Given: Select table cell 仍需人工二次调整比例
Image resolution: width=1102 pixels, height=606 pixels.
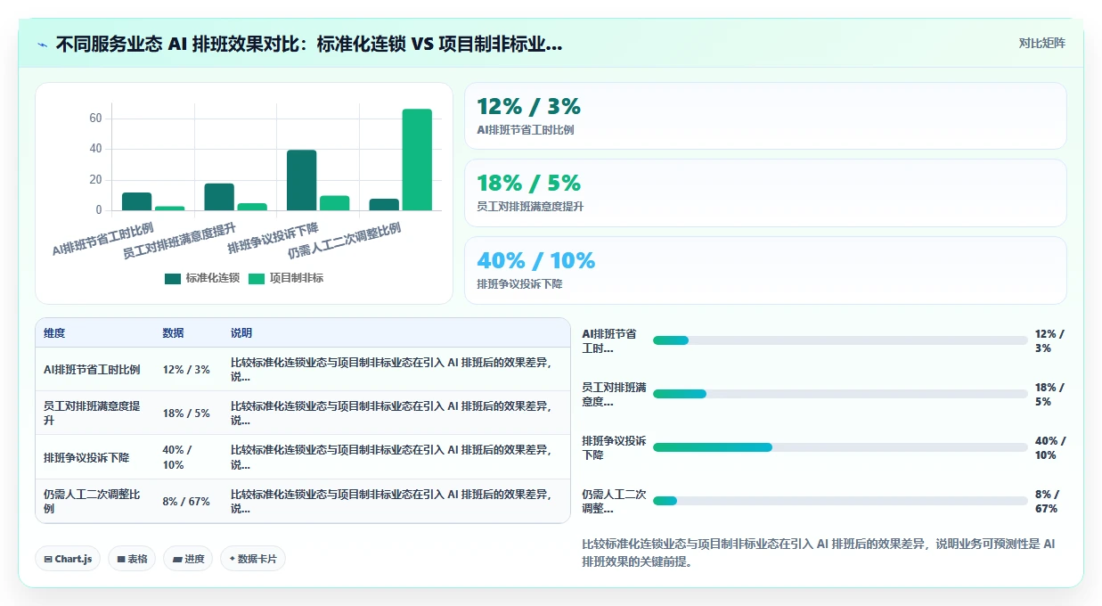Looking at the screenshot, I should coord(92,502).
